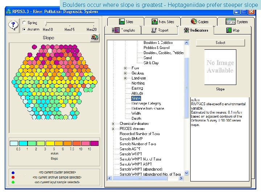Select the Altitude tree item
This screenshot has width=261, height=196.
pos(137,93)
